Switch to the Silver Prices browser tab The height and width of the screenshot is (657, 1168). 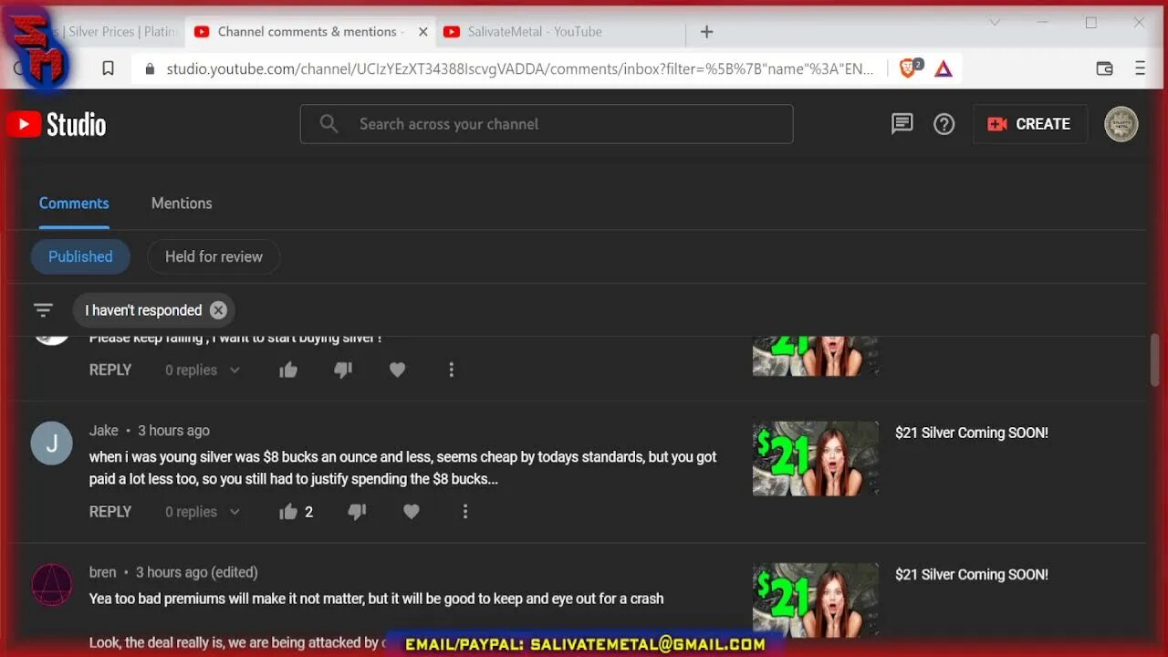click(123, 32)
